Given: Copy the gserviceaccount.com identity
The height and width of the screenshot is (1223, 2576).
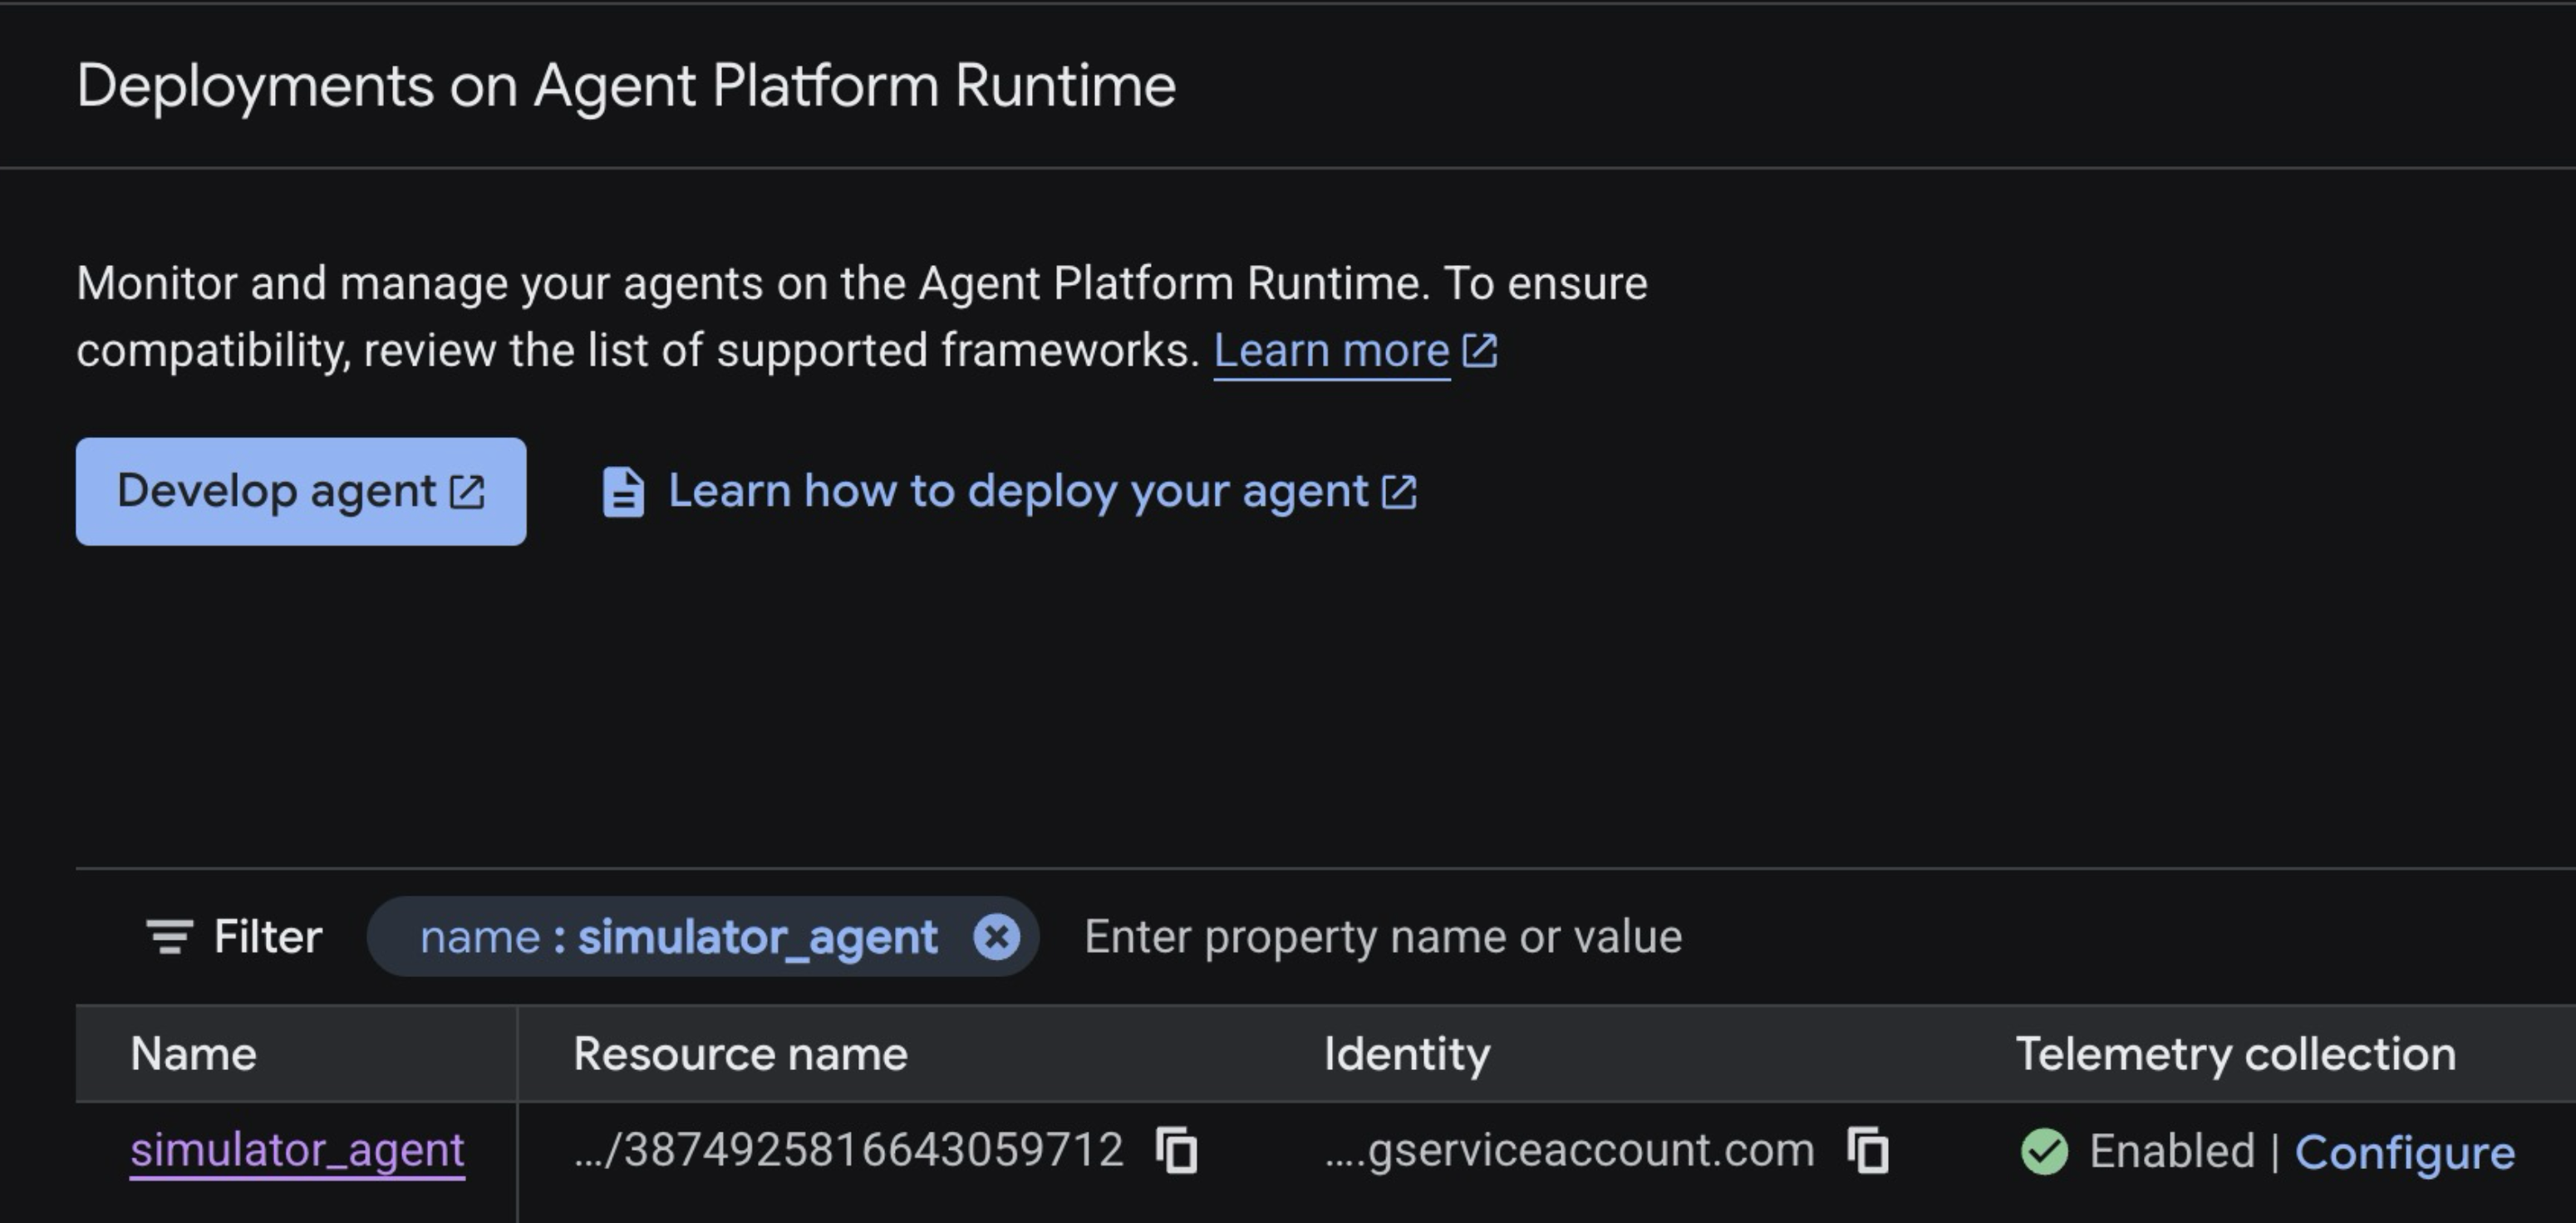Looking at the screenshot, I should (x=1868, y=1150).
